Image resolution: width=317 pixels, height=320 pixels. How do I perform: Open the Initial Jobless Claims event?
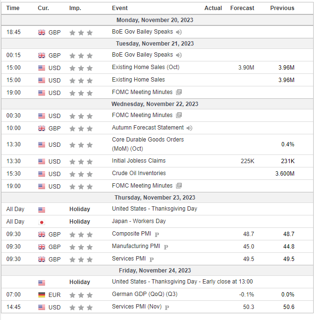139,161
